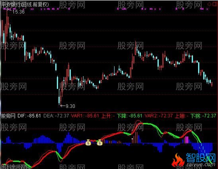The width and height of the screenshot is (218, 169).
Task: Click the magenta histogram bars in the indicator pane
Action: pyautogui.click(x=187, y=140)
